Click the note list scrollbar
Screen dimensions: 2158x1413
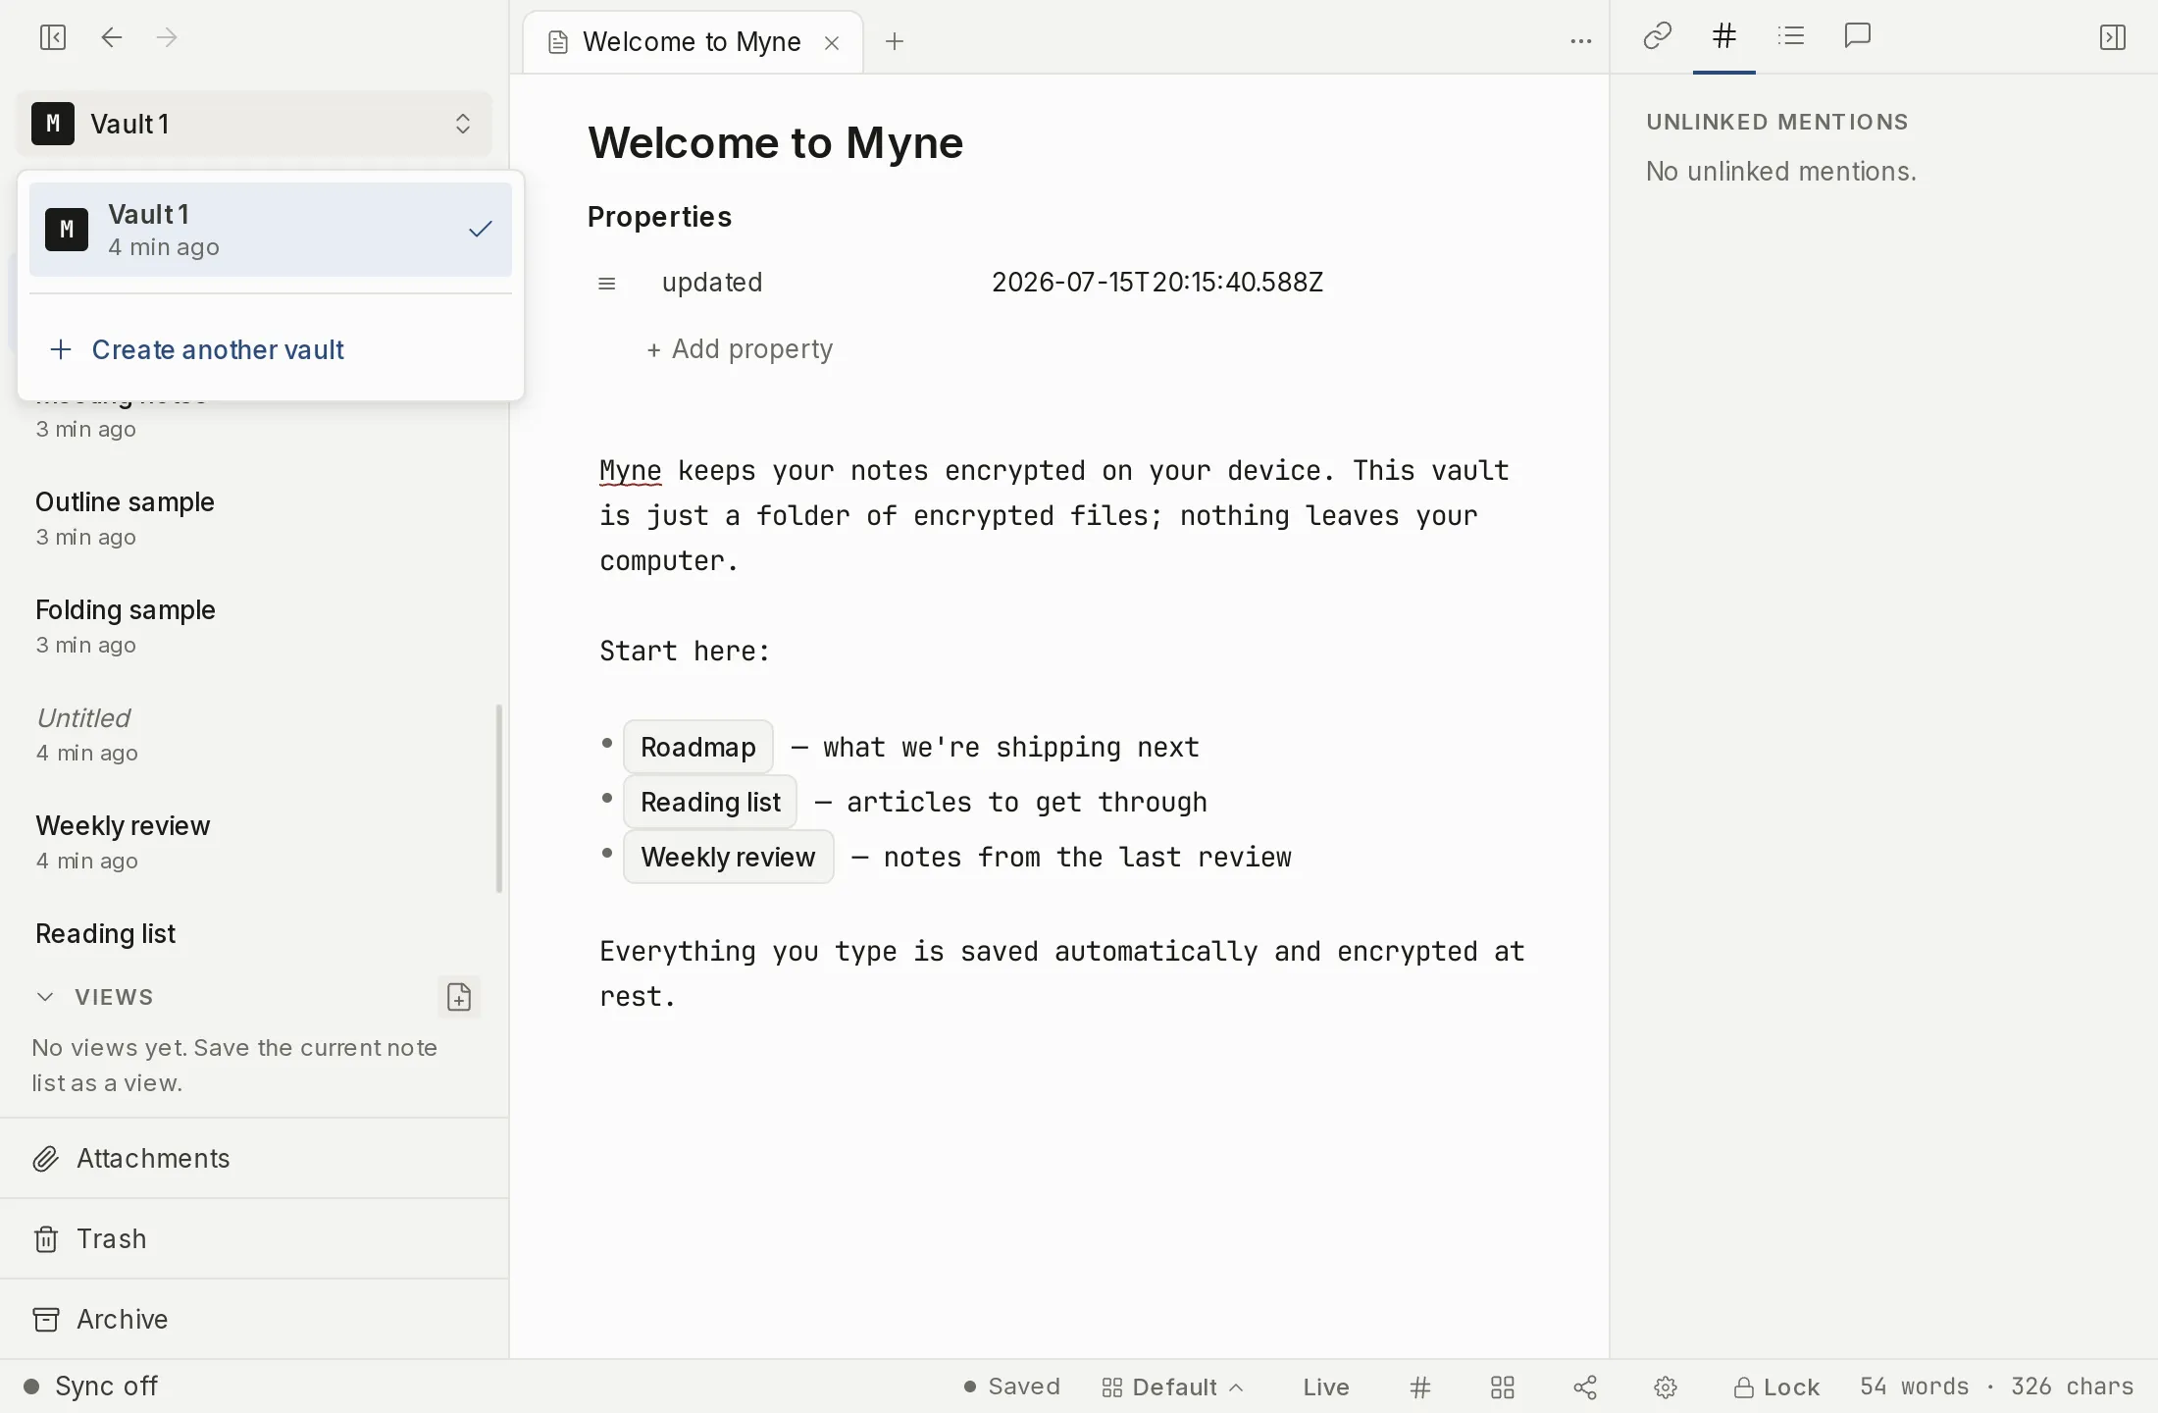pyautogui.click(x=499, y=799)
